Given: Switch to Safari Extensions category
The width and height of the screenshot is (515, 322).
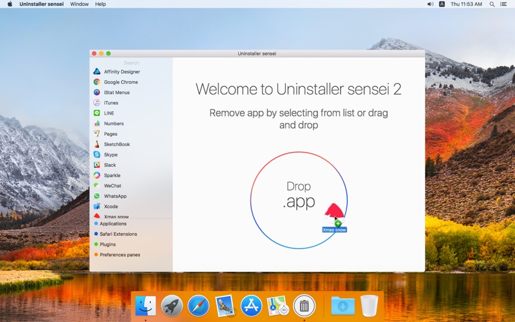Looking at the screenshot, I should tap(118, 234).
